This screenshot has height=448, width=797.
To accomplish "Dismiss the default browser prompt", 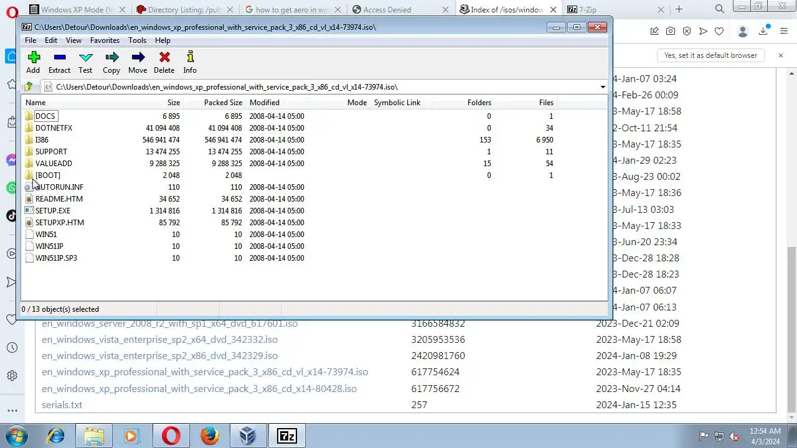I will click(780, 55).
